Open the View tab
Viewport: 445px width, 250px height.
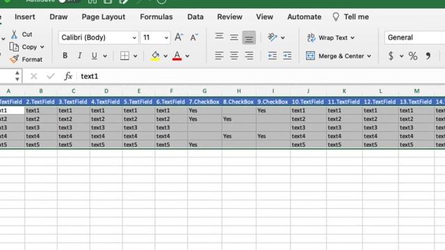pyautogui.click(x=264, y=17)
